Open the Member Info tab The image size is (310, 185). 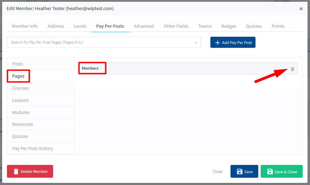[25, 26]
